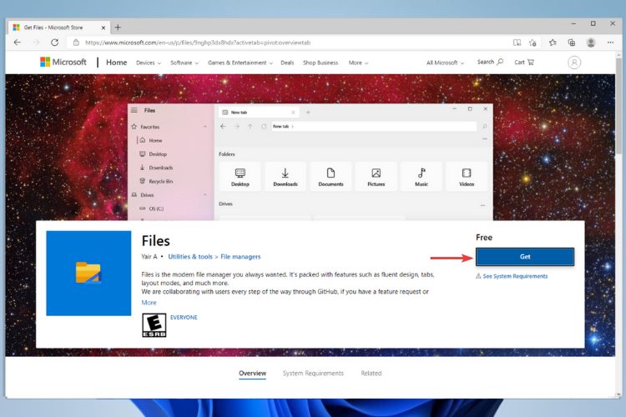
Task: Click the Pictures folder tile in preview
Action: (x=376, y=177)
